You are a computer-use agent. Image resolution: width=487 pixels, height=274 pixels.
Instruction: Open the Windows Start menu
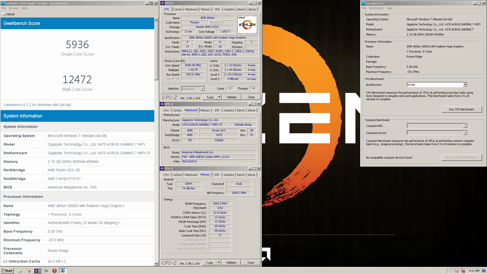tap(7, 271)
